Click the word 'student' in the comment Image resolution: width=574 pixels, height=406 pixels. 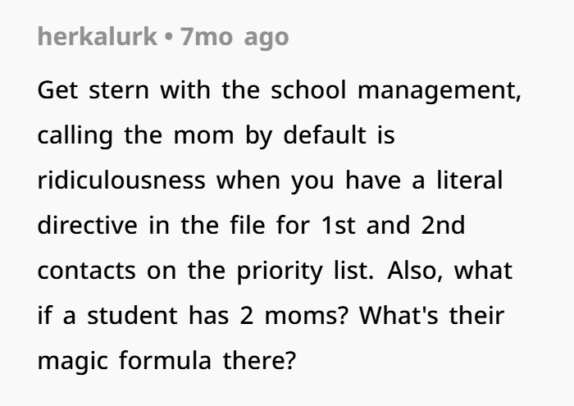[x=133, y=316]
